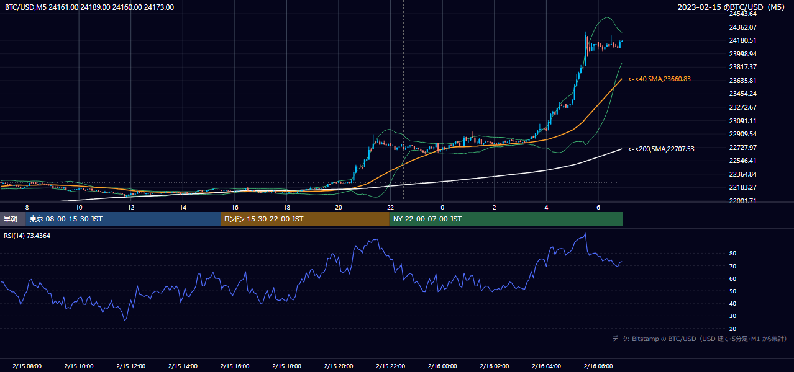794x372 pixels.
Task: Click the Bitstamp data source note
Action: (x=700, y=339)
